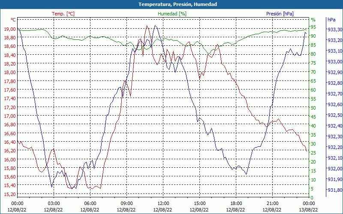Click temperature axis value 16,60

tap(10, 133)
